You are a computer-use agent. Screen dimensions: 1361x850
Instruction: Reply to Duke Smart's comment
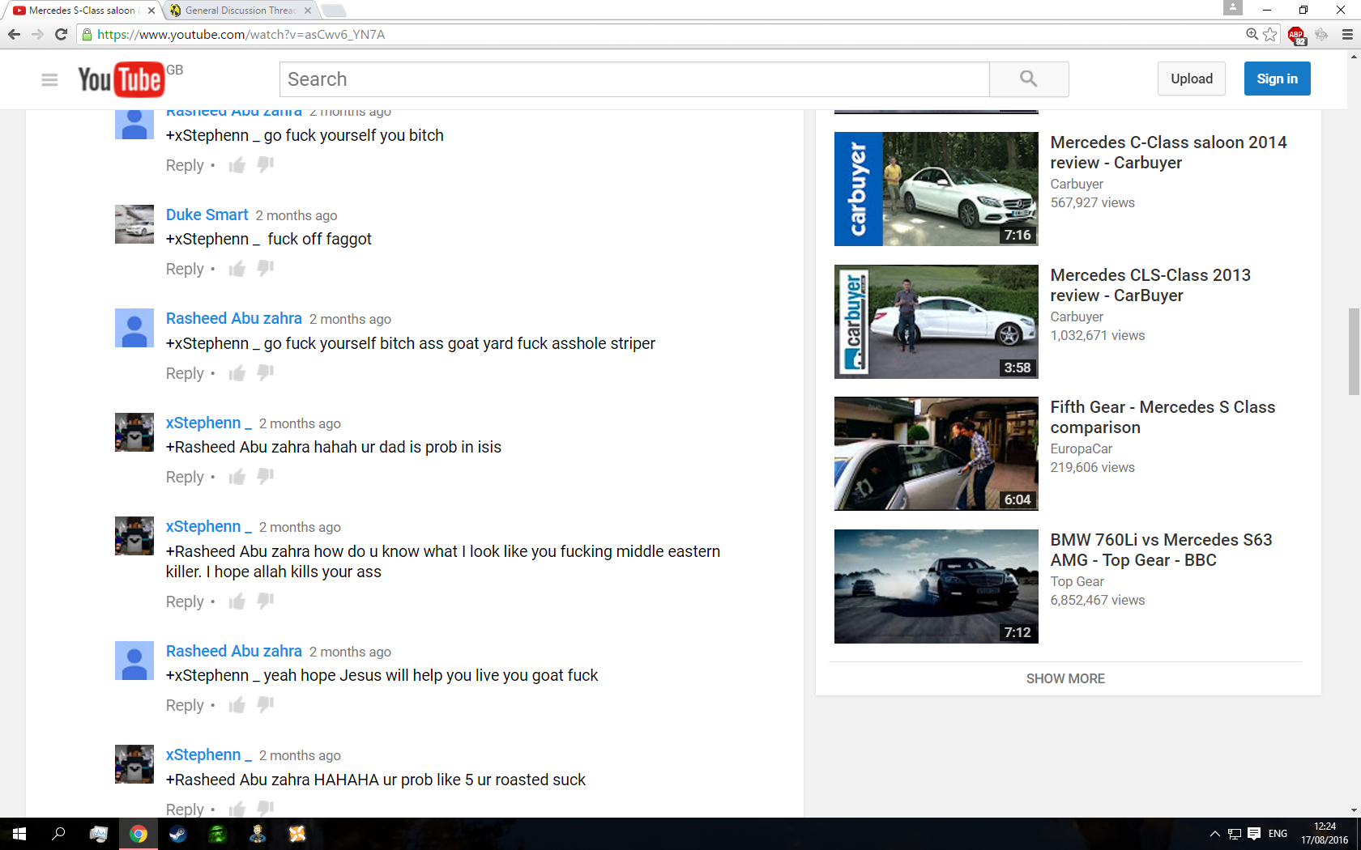(185, 269)
